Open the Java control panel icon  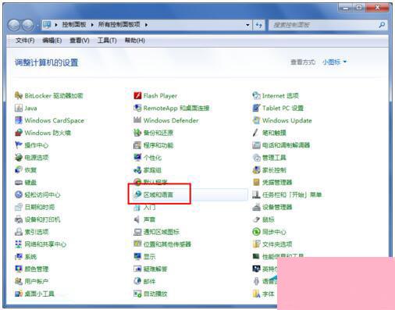click(19, 108)
